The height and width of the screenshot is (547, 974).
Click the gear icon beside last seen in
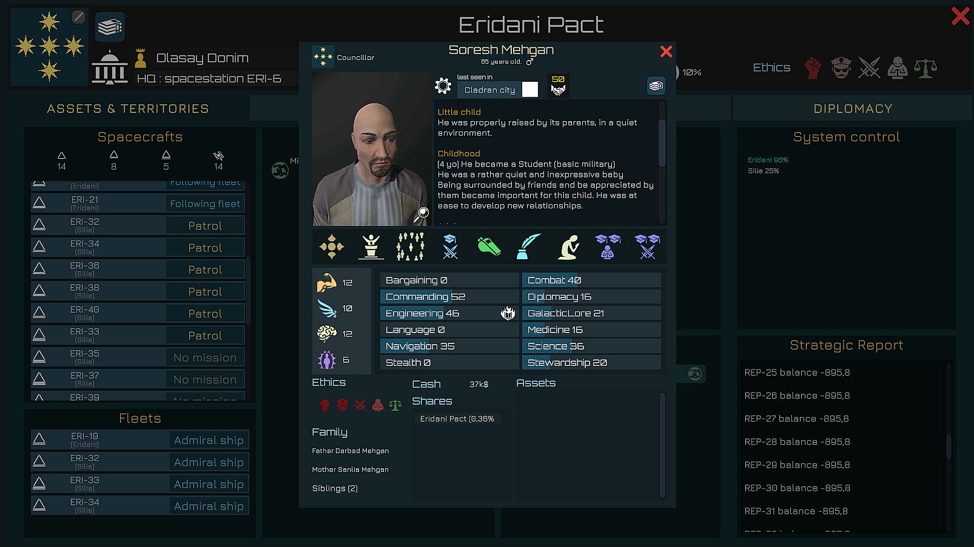click(x=443, y=86)
